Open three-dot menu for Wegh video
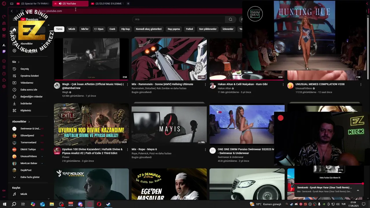The height and width of the screenshot is (208, 370). tap(127, 84)
